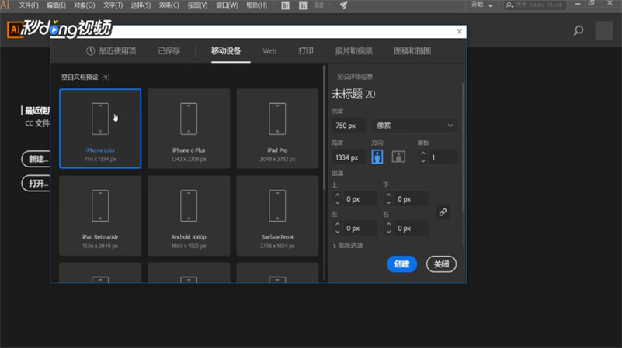This screenshot has width=622, height=348.
Task: Open the 窗口(W) menu
Action: (x=227, y=5)
